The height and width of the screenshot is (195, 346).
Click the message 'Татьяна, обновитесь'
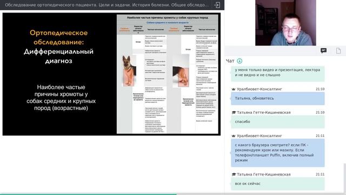pos(277,99)
